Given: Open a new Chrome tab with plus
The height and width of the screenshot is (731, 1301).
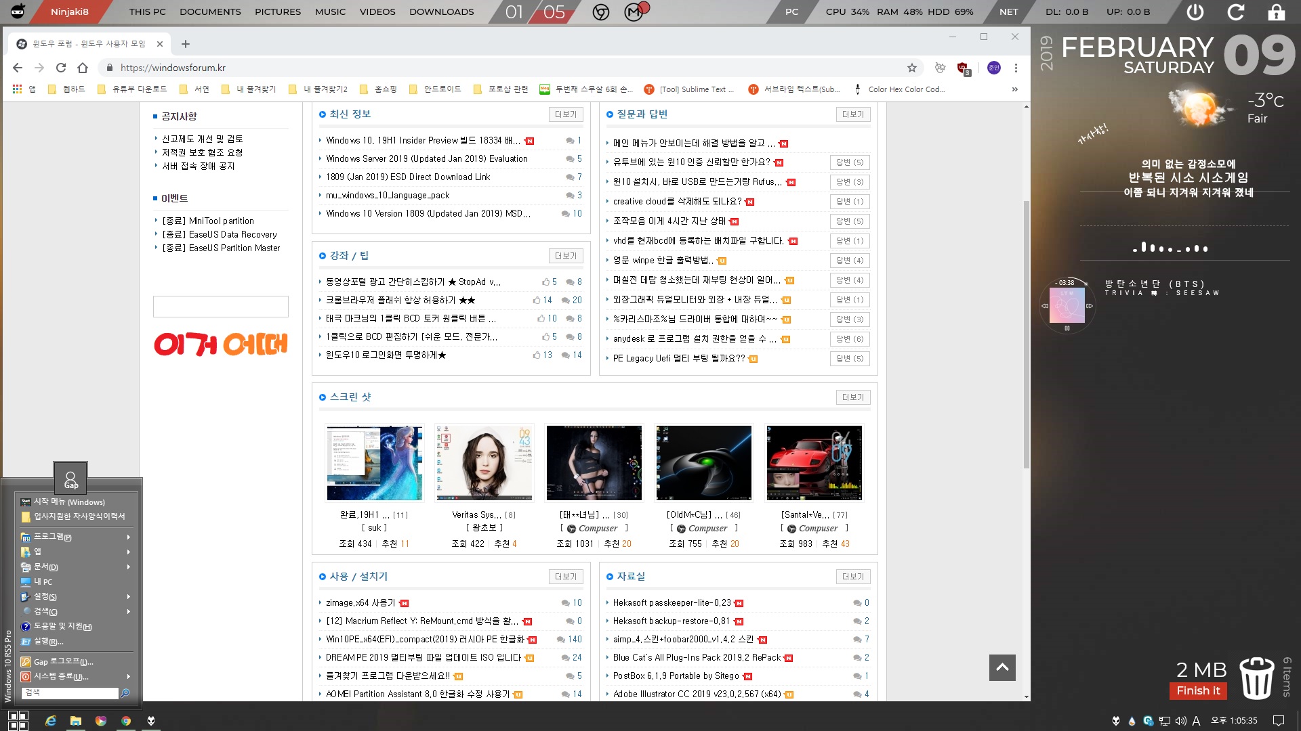Looking at the screenshot, I should click(186, 44).
